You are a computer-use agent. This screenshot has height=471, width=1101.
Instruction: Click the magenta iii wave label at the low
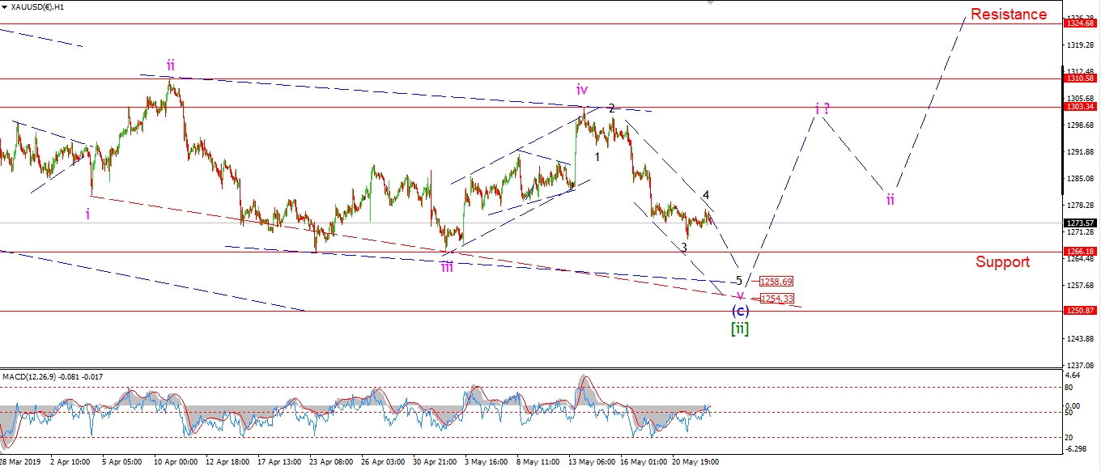coord(447,266)
